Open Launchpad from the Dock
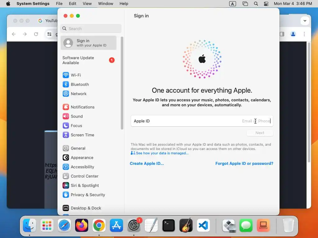This screenshot has height=238, width=318. pos(47,225)
